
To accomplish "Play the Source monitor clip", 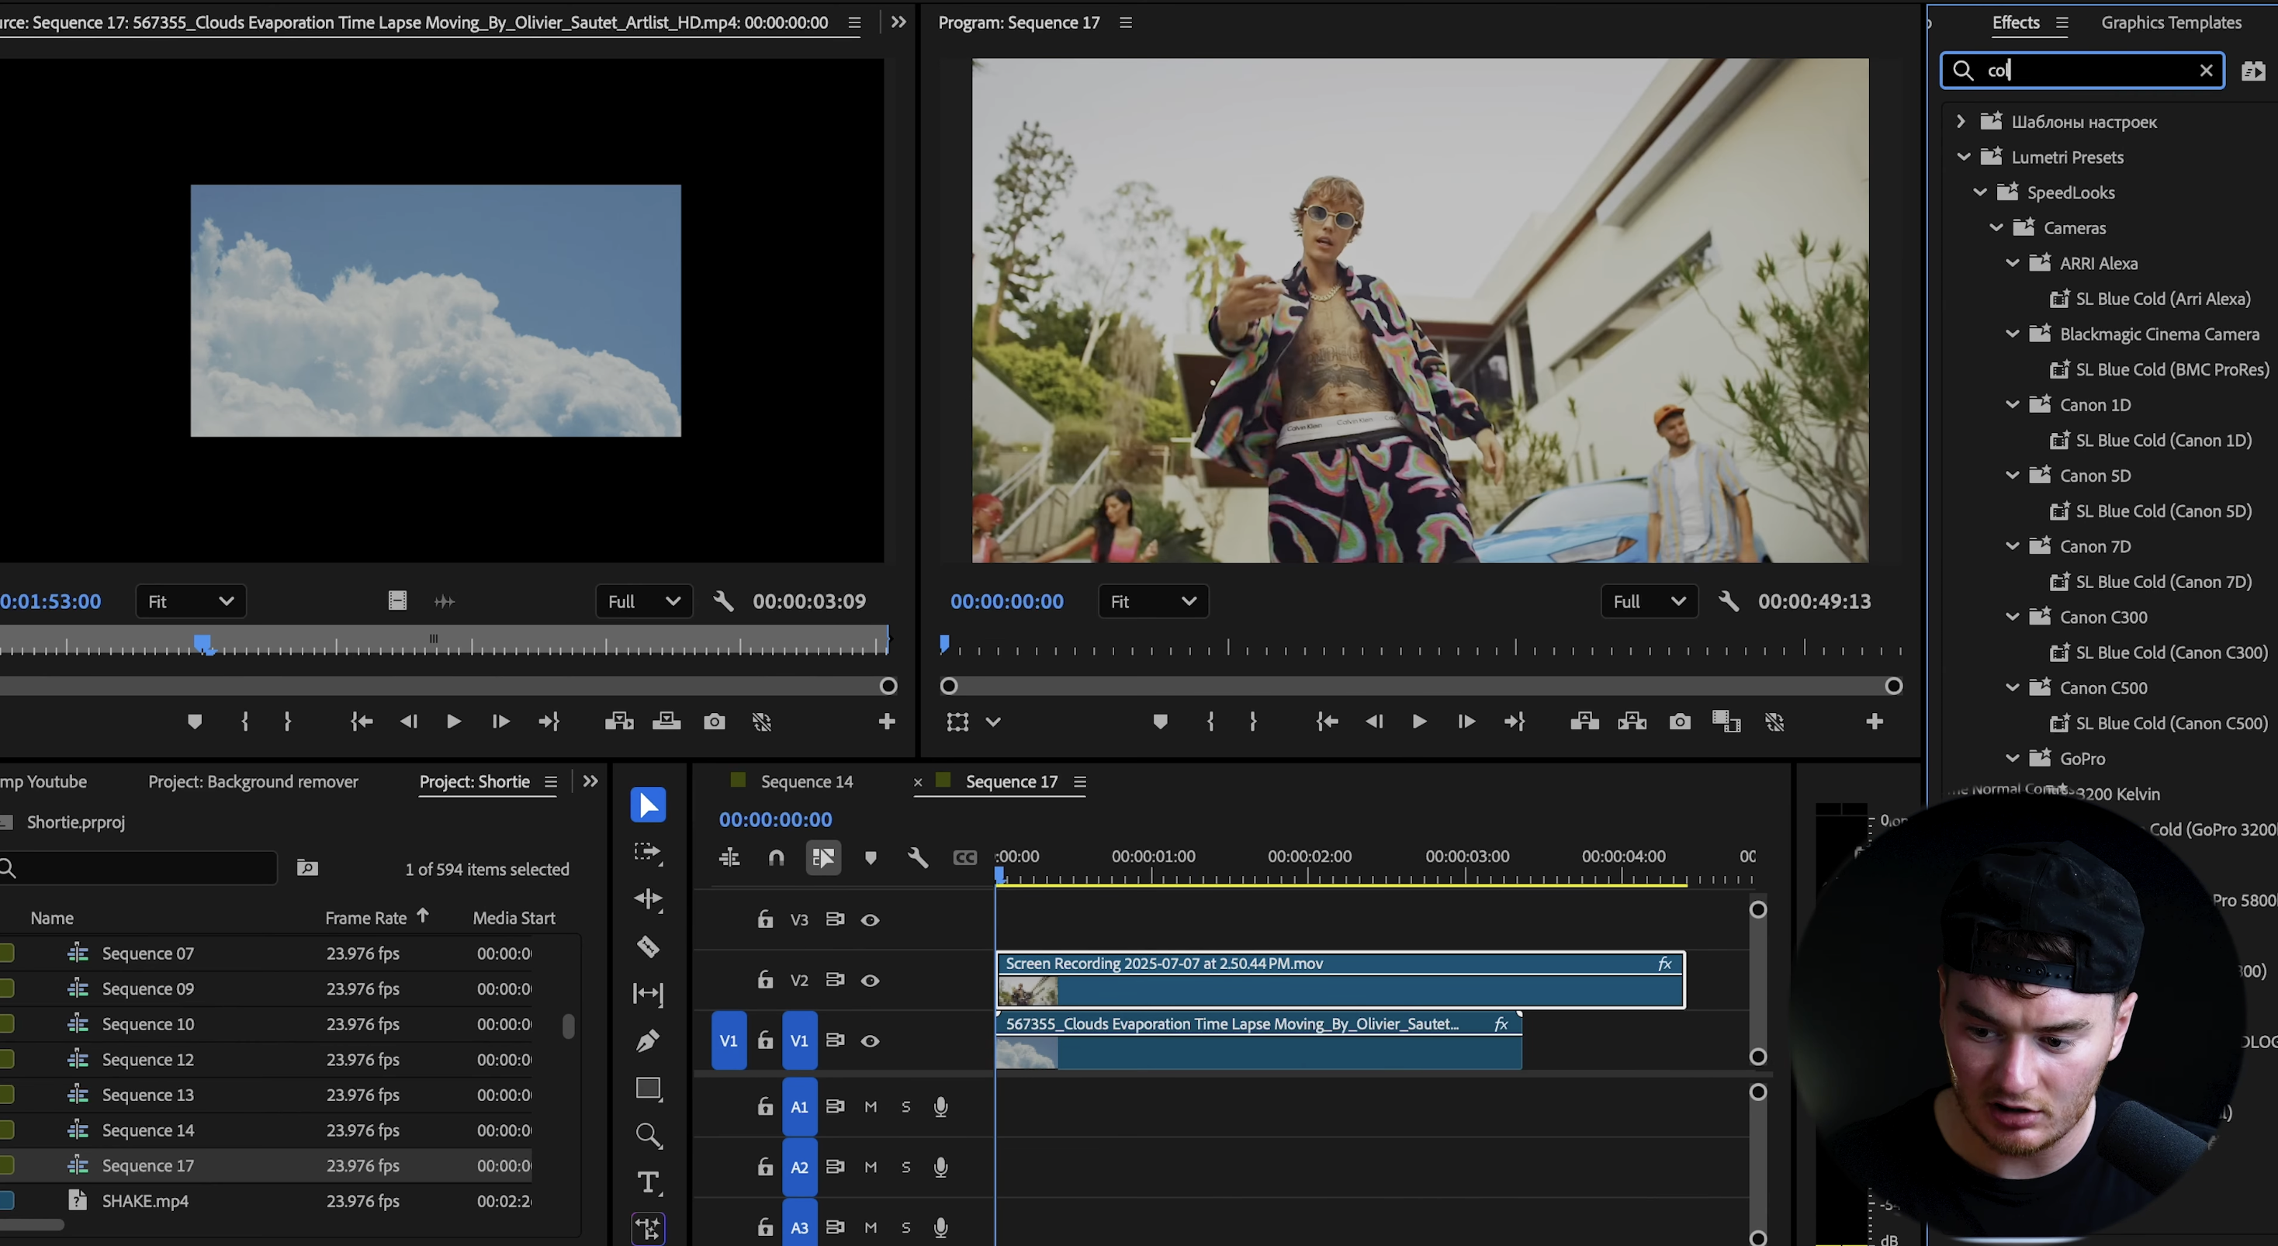I will pos(453,722).
